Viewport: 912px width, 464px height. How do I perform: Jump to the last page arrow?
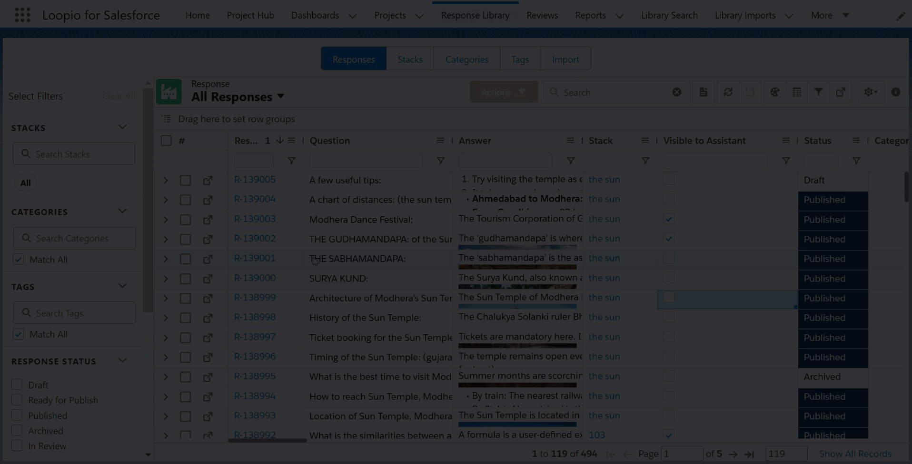[750, 454]
